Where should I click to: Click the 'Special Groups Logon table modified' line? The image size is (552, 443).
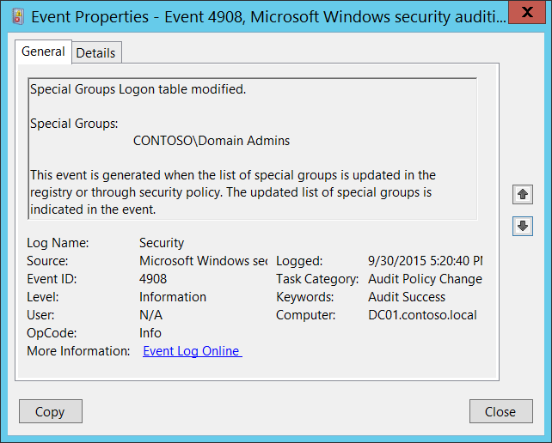(x=138, y=89)
